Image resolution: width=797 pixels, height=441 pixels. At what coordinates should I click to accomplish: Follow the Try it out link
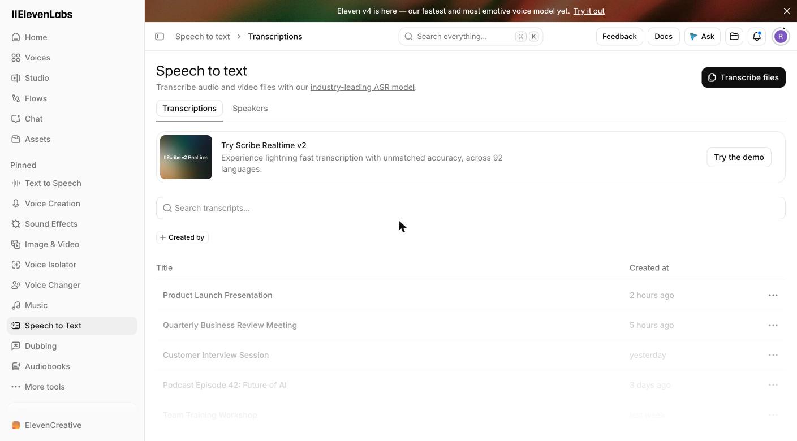(x=589, y=11)
